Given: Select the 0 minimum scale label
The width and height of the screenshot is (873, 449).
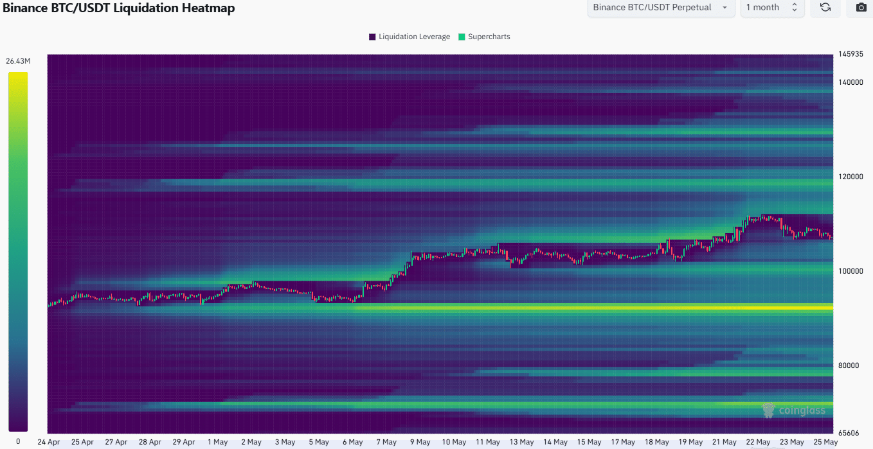Looking at the screenshot, I should click(x=18, y=441).
